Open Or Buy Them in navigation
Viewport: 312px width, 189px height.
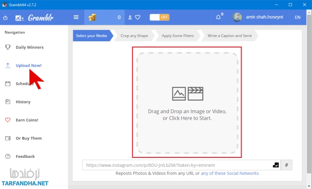point(29,138)
